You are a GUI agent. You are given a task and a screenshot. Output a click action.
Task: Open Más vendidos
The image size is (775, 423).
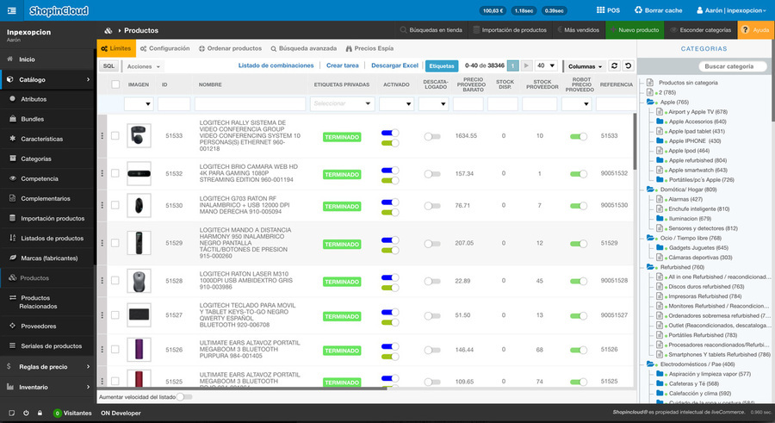[x=578, y=30]
